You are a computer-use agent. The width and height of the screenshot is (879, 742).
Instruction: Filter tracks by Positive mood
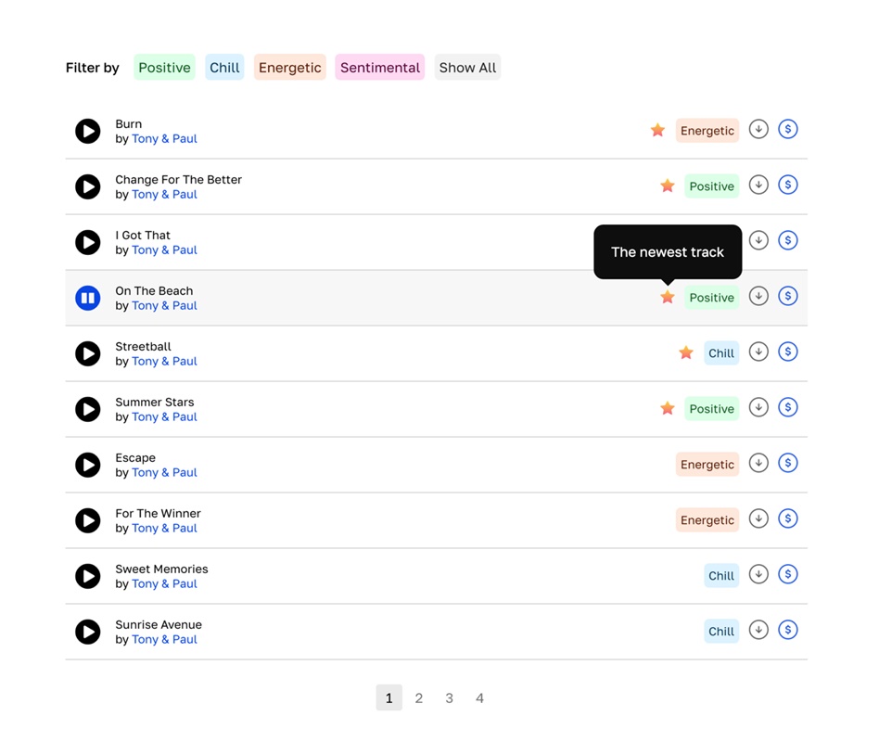click(x=164, y=68)
